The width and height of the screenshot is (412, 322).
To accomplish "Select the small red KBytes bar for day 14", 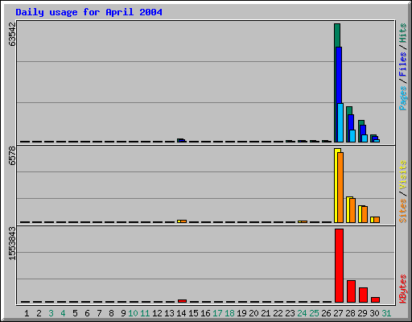I will (x=182, y=301).
